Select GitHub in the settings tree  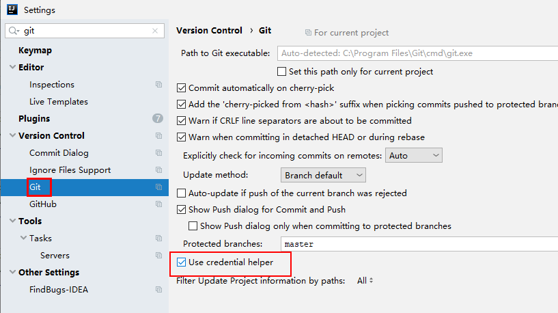tap(43, 204)
